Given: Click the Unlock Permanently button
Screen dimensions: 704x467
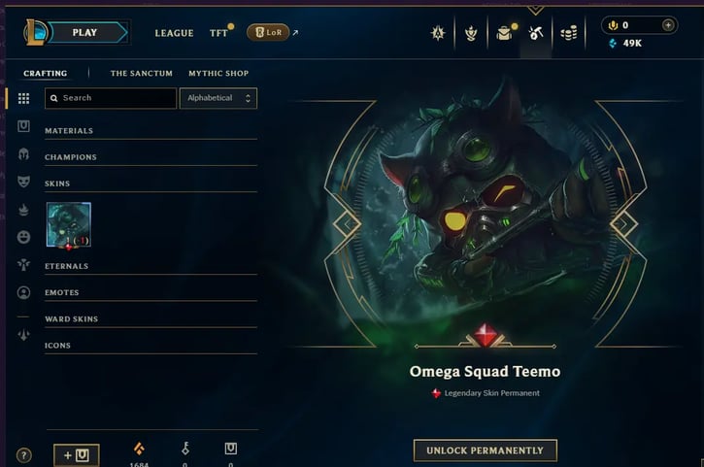Looking at the screenshot, I should (x=485, y=450).
